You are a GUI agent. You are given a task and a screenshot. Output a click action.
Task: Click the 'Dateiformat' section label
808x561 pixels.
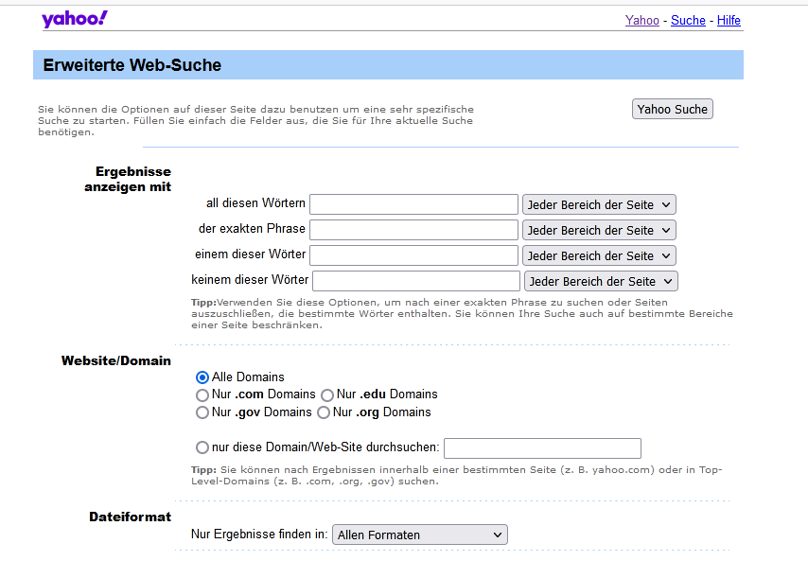pos(130,517)
